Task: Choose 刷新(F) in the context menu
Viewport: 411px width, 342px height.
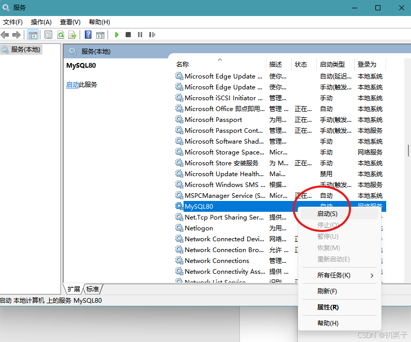Action: click(x=339, y=291)
